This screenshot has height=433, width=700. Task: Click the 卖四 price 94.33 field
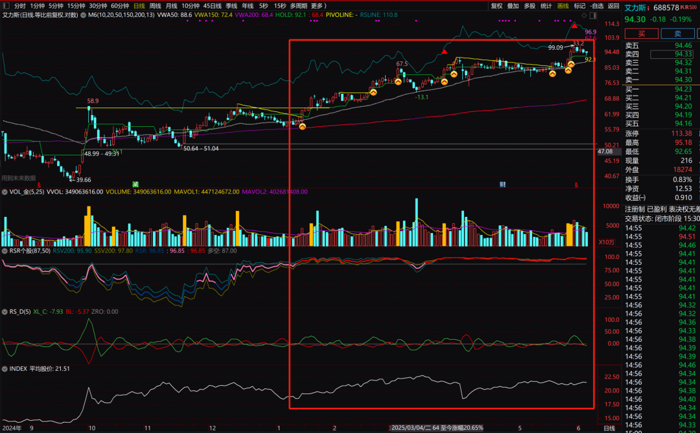[671, 54]
